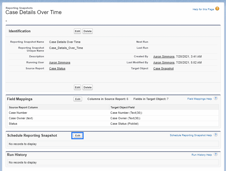The image size is (226, 171).
Task: Click the Run History Help question mark icon
Action: (216, 154)
